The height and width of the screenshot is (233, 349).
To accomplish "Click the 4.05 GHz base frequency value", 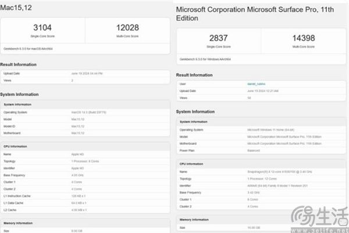I will (x=77, y=175).
